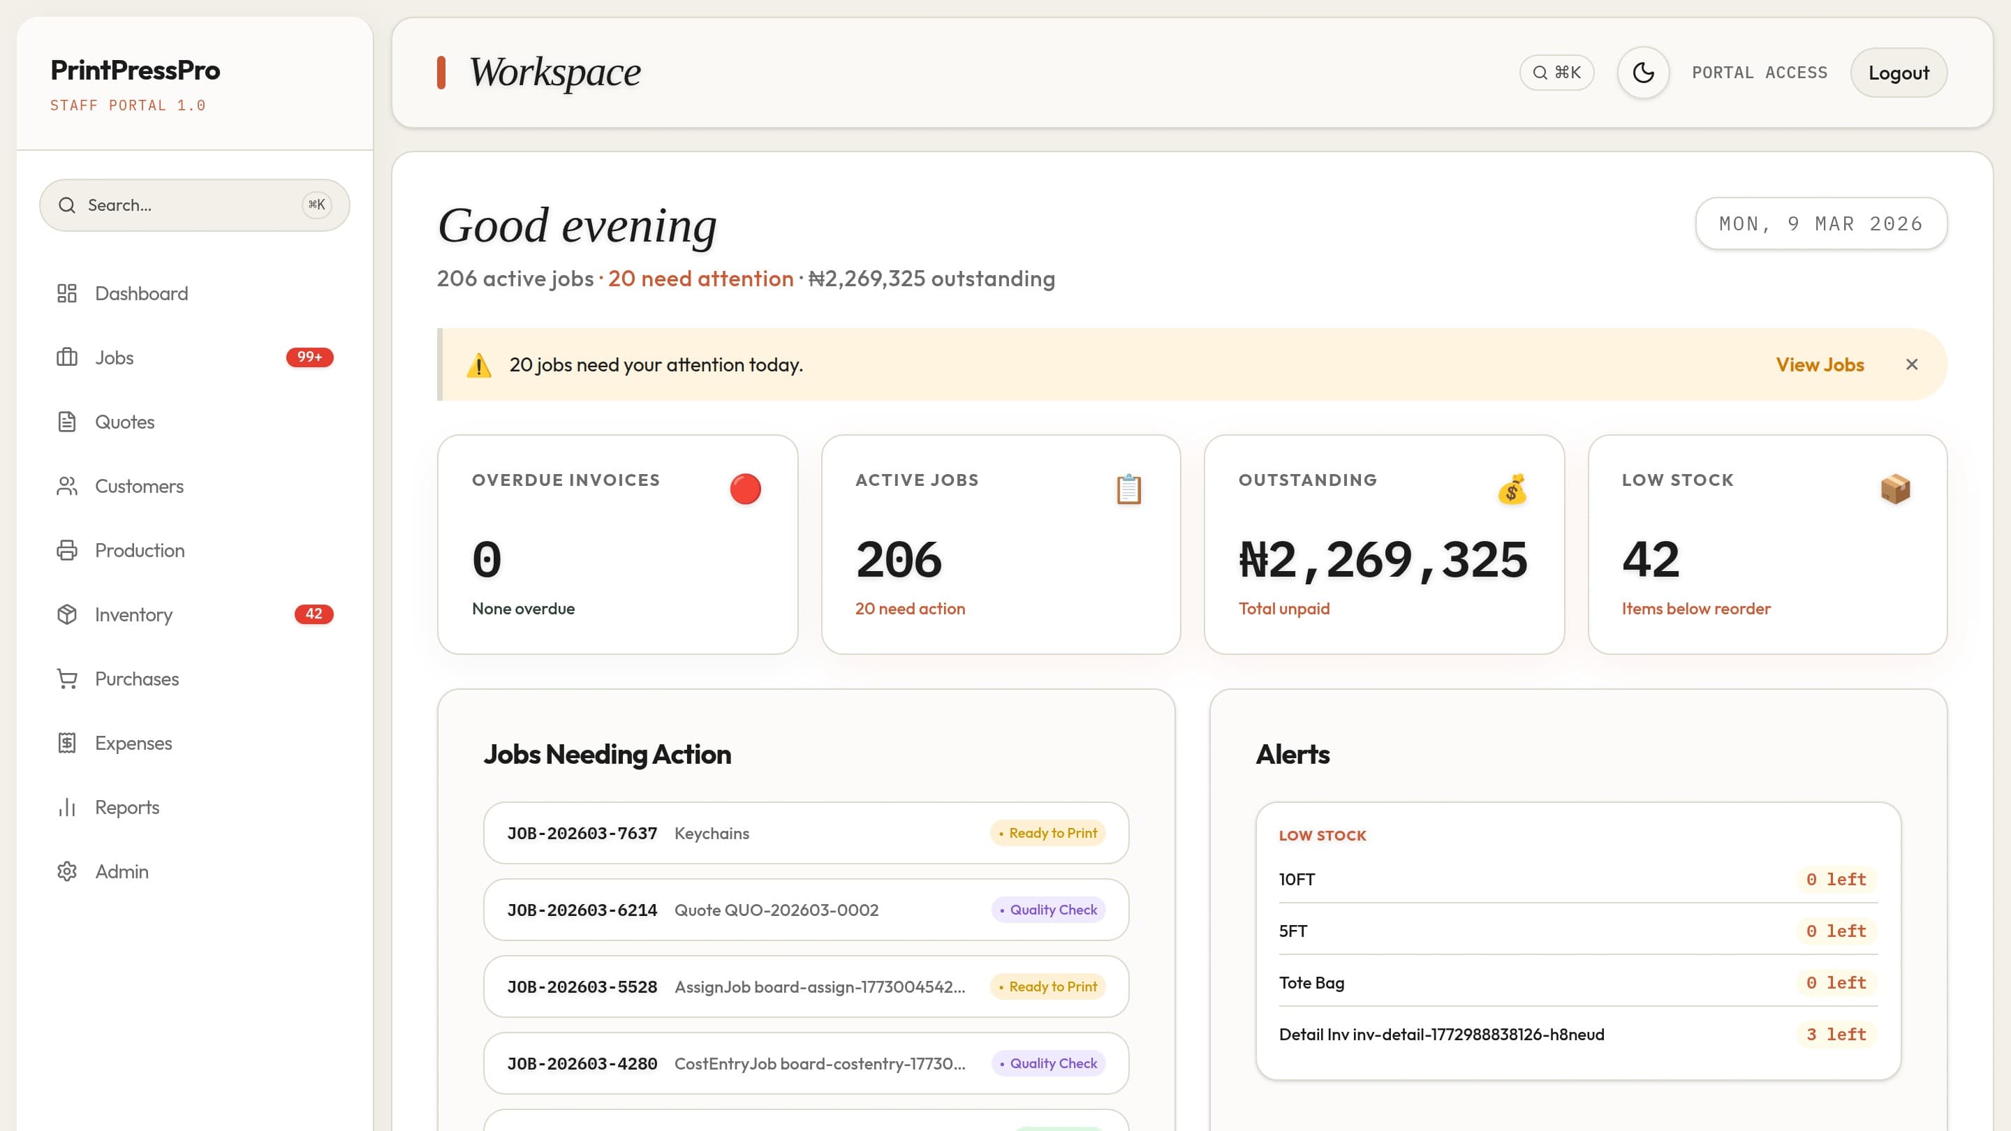2011x1131 pixels.
Task: Dismiss the 20 jobs attention banner
Action: (1912, 364)
